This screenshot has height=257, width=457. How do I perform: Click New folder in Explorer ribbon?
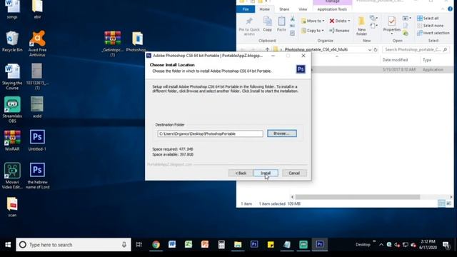tap(361, 26)
